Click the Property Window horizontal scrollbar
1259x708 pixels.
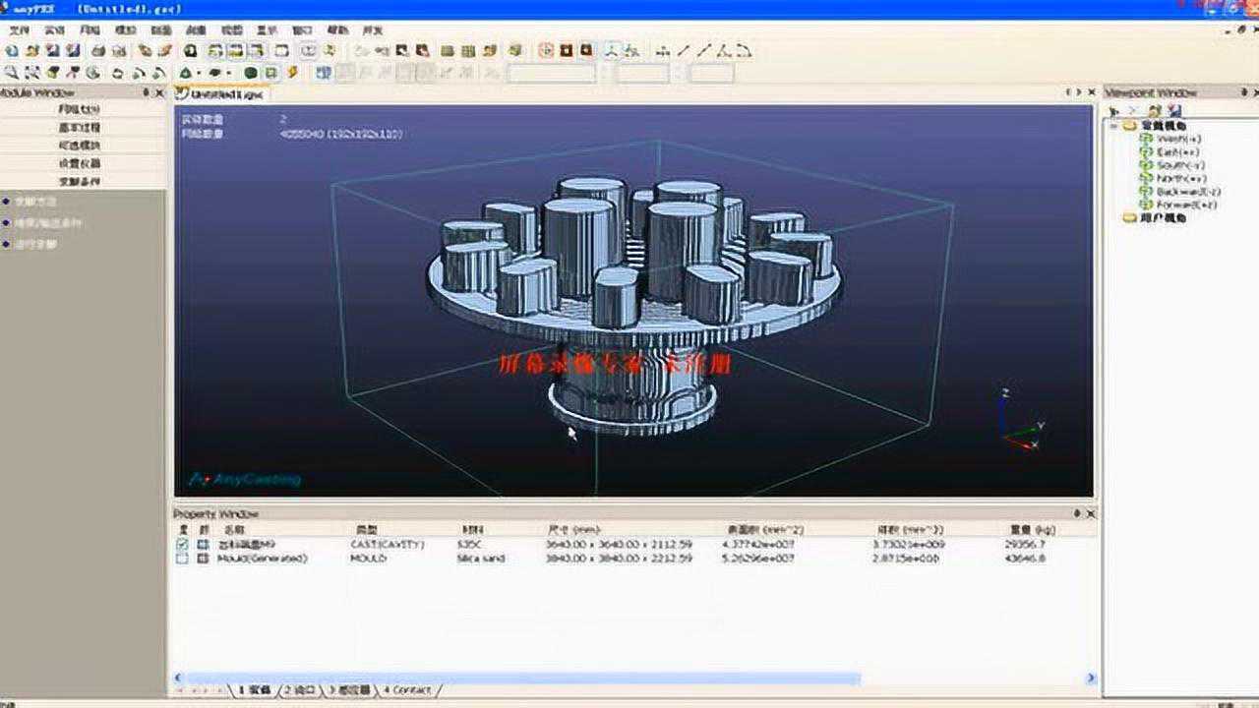click(x=521, y=678)
